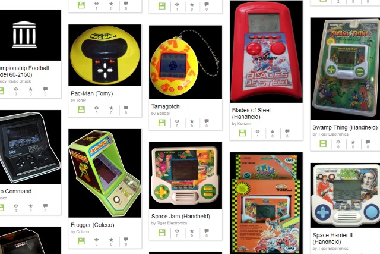Click the 'Tiger Electronics' author under Space Jam

[172, 223]
